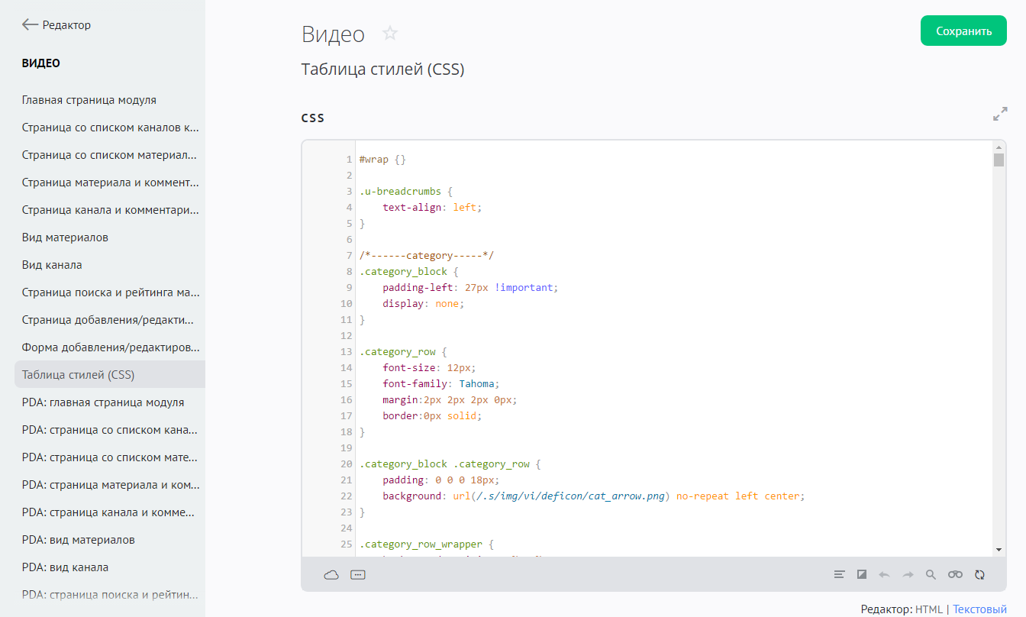
Task: Mark the Видео page with the star
Action: (x=390, y=34)
